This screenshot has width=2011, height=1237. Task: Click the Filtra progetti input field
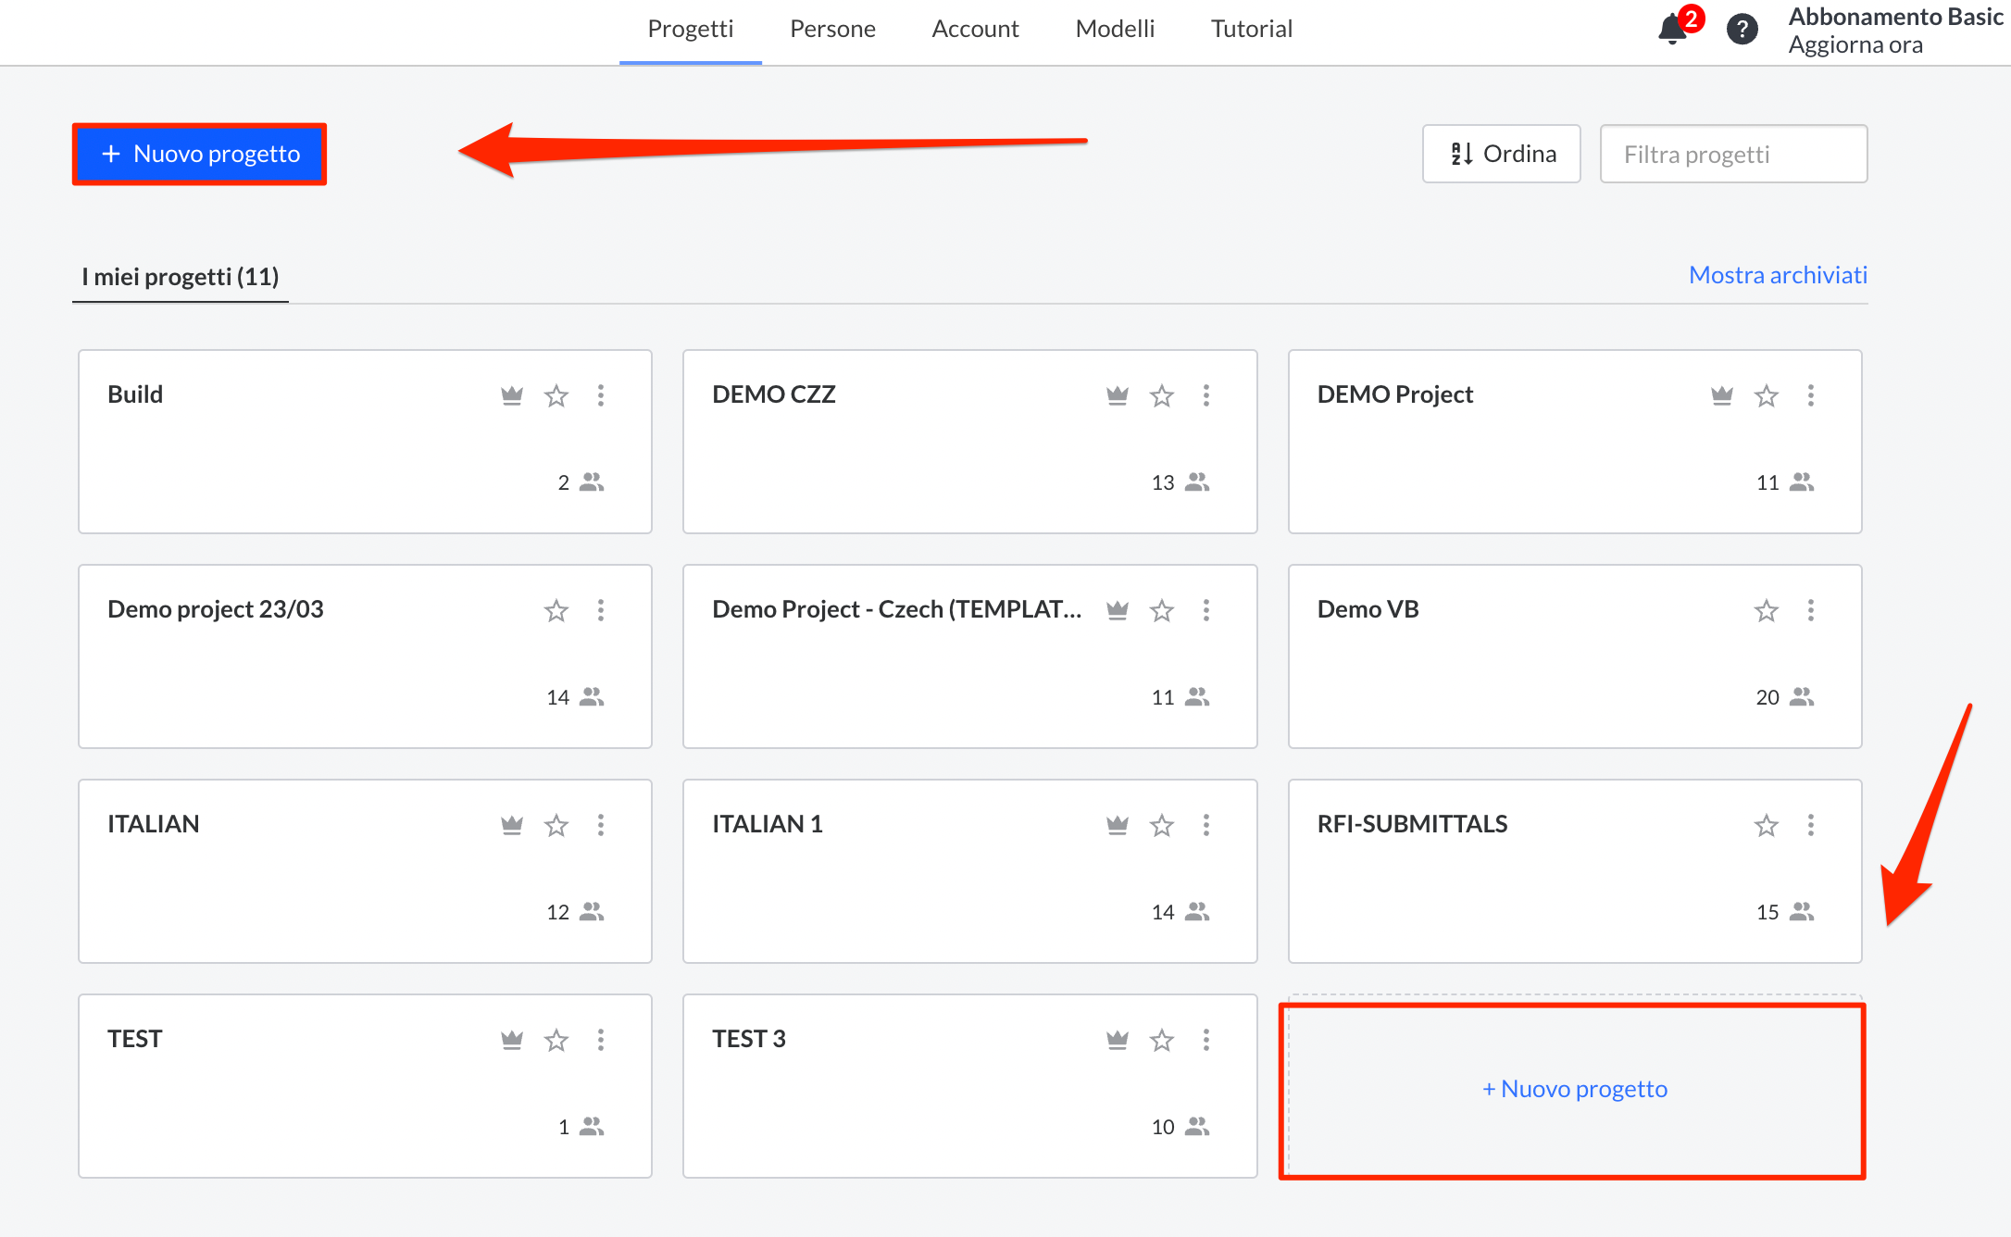pyautogui.click(x=1733, y=154)
